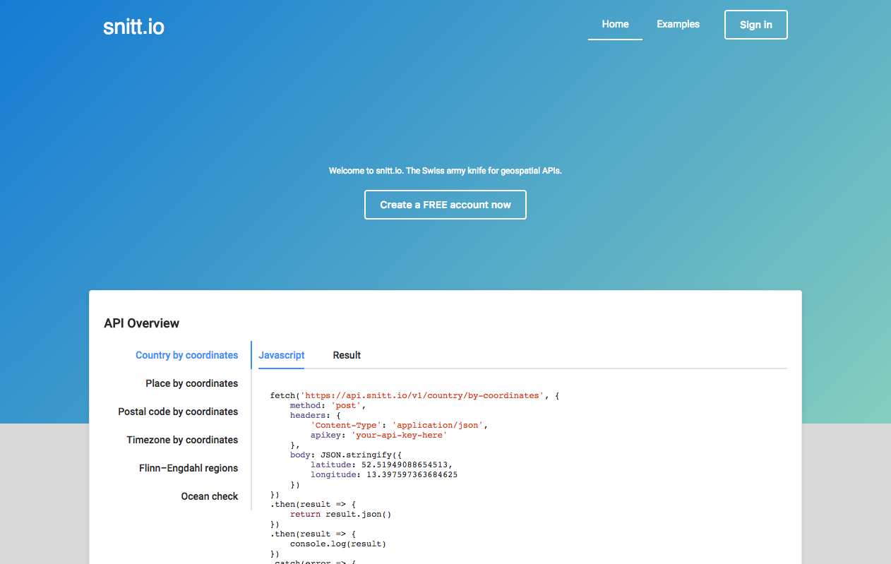Select Place by coordinates API
The width and height of the screenshot is (891, 564).
coord(192,383)
